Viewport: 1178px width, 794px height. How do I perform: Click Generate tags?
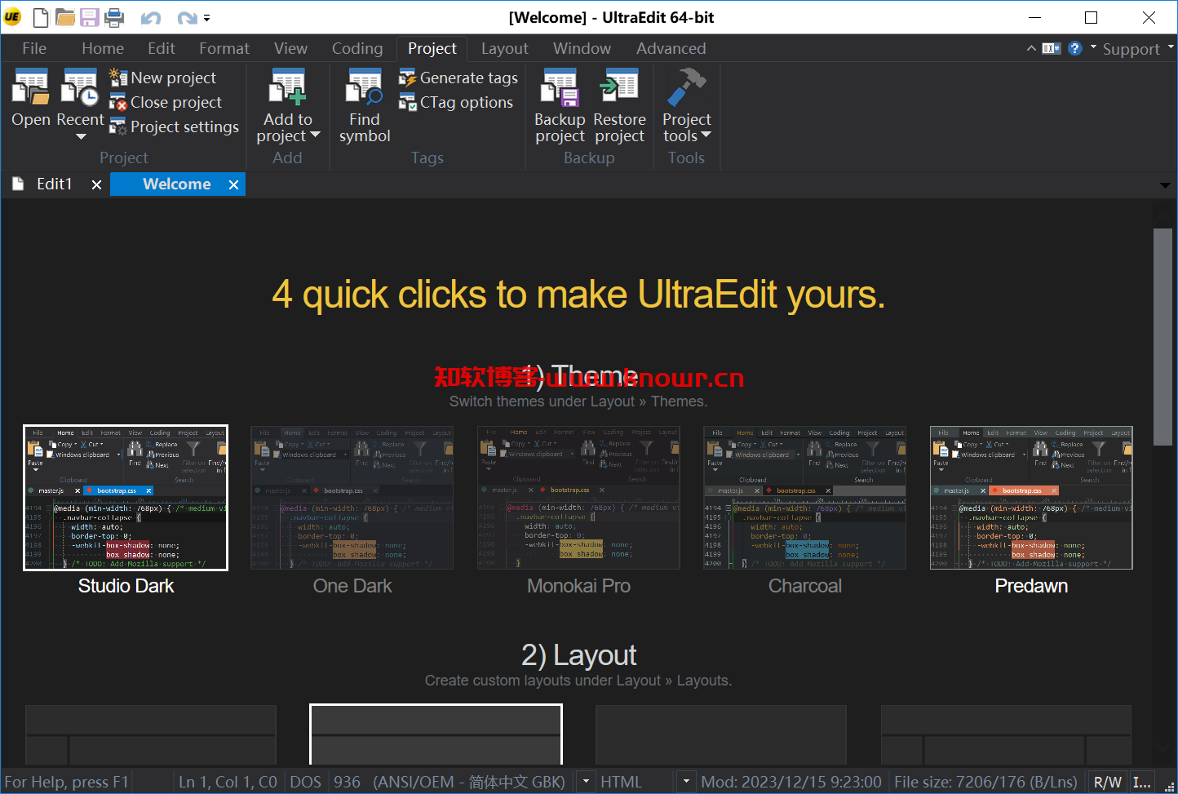click(458, 78)
